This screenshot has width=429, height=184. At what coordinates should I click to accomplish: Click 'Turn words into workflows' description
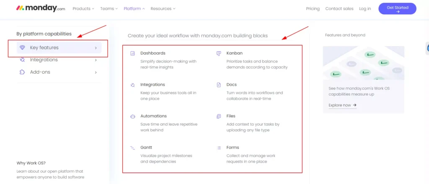(x=255, y=96)
